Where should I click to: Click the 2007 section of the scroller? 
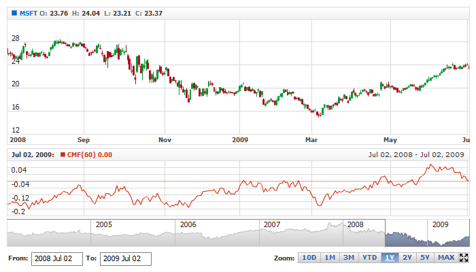click(301, 235)
